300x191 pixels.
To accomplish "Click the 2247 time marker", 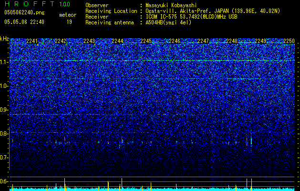I will click(203, 41).
